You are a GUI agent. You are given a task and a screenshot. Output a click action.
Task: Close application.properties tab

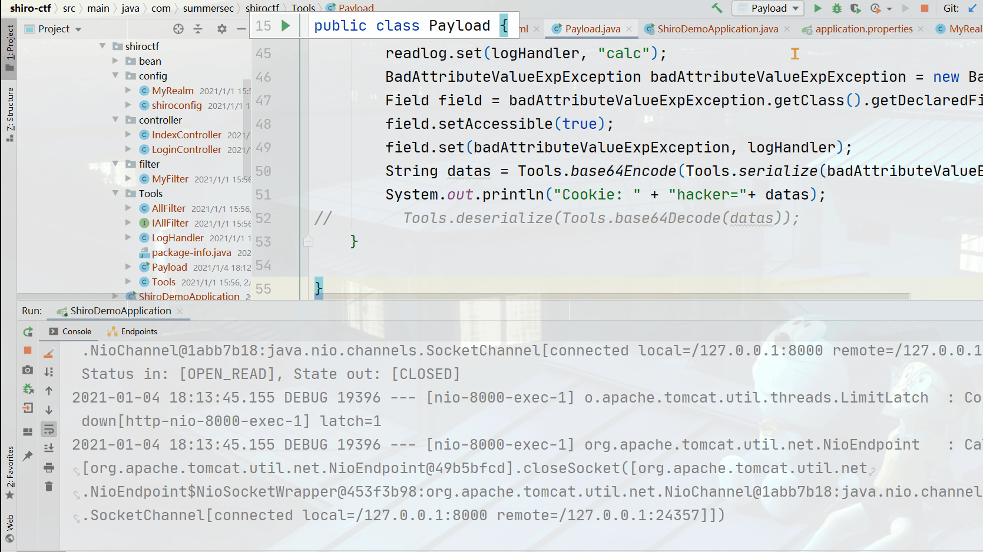[x=921, y=29]
